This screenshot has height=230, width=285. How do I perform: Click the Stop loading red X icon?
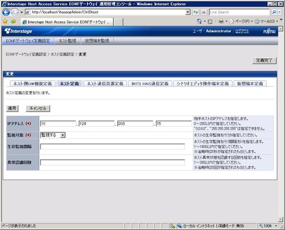tap(204, 12)
